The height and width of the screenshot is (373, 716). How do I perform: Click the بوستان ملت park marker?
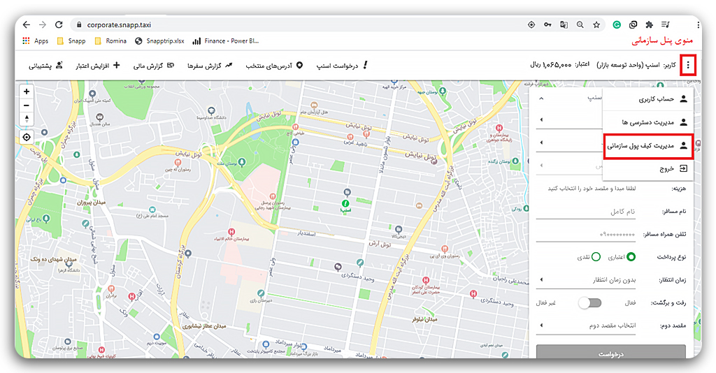point(242,162)
